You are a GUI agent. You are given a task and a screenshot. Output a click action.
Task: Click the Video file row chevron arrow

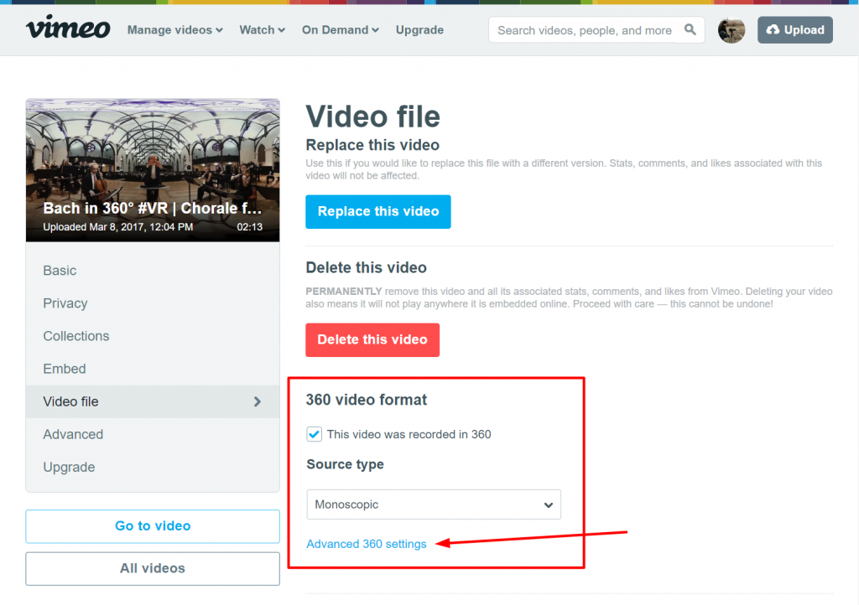point(258,401)
